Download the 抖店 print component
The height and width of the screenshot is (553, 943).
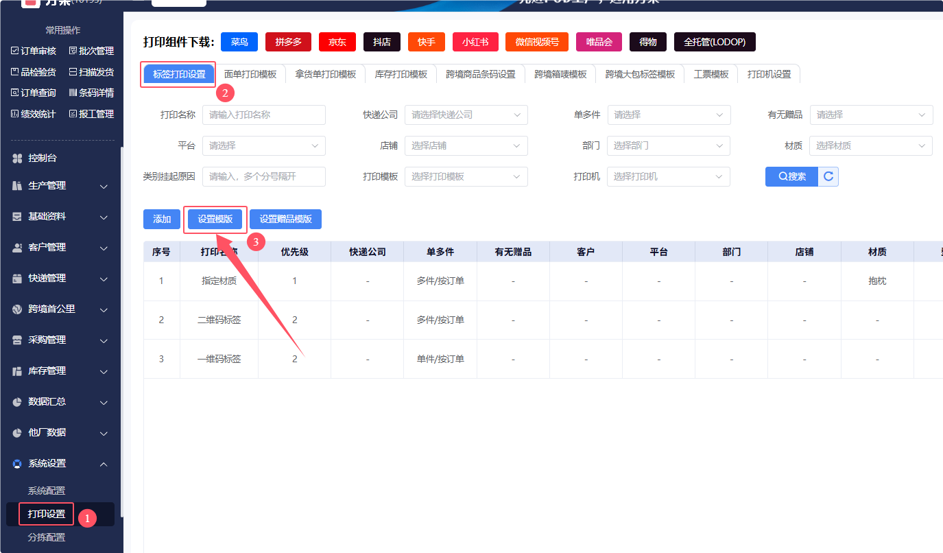[382, 42]
